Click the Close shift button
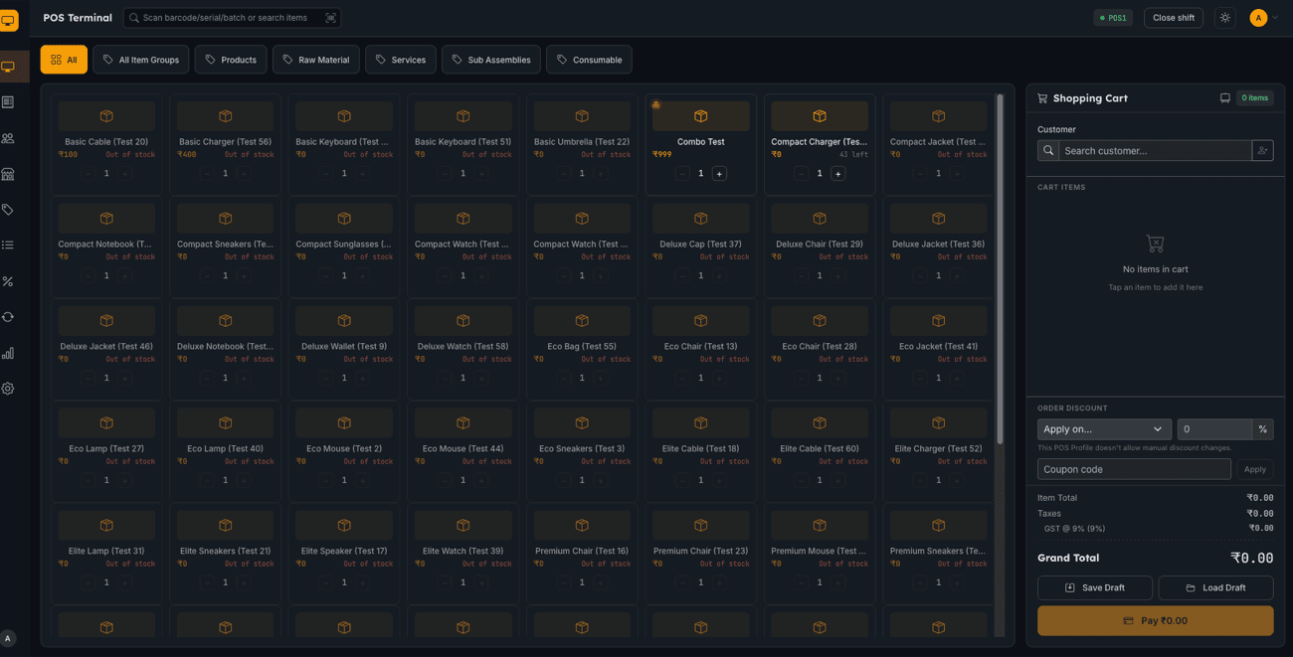 tap(1174, 18)
